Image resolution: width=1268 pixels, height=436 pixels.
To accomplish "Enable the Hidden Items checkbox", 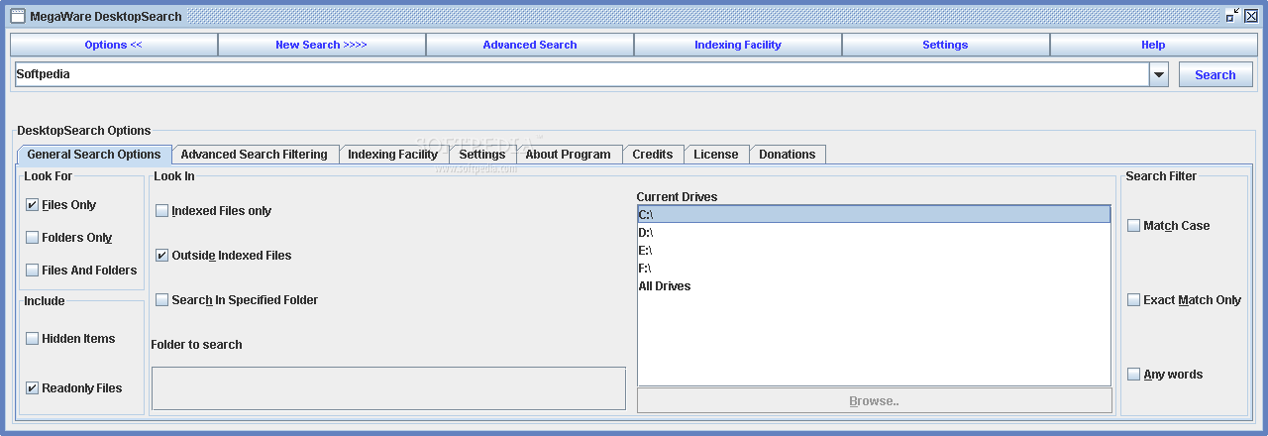I will tap(33, 339).
